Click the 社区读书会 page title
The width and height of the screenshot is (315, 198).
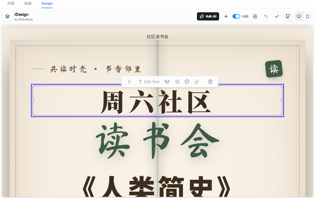[157, 37]
